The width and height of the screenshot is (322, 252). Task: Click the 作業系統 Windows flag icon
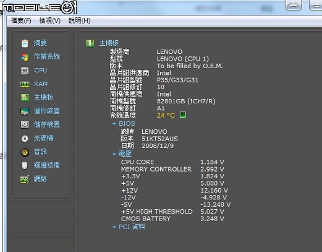pos(25,57)
